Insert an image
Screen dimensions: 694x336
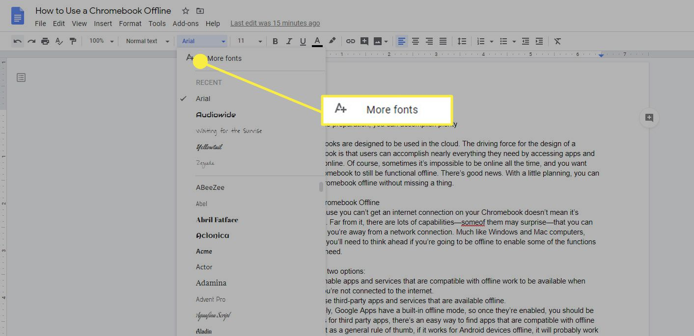pos(378,41)
